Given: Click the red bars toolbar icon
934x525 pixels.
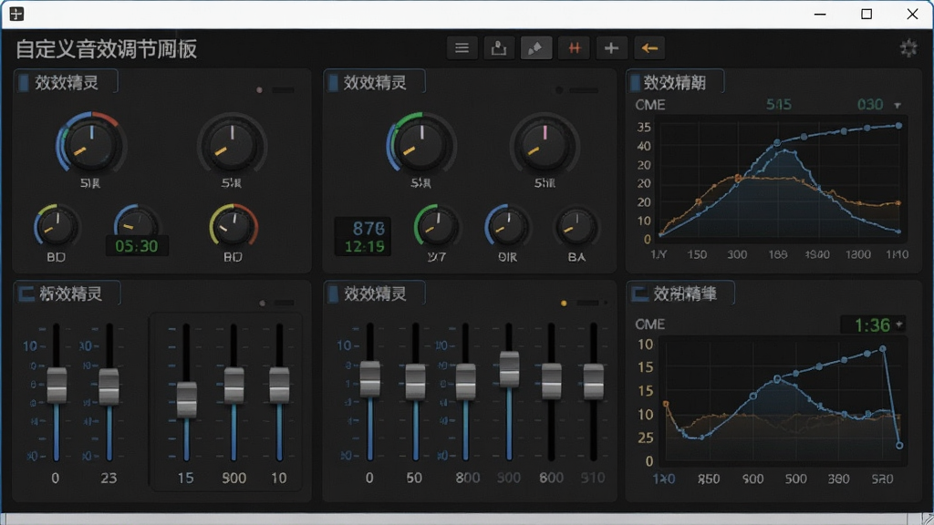Looking at the screenshot, I should point(575,48).
